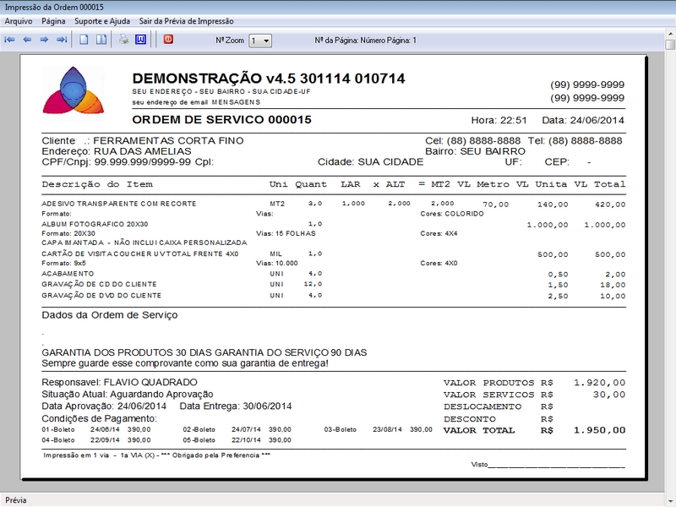The image size is (676, 507).
Task: Close preview with red power icon
Action: coord(167,40)
